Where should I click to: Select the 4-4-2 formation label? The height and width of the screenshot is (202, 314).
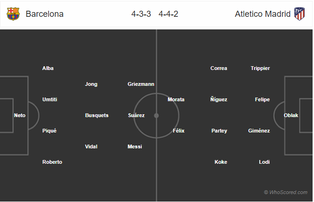168,14
